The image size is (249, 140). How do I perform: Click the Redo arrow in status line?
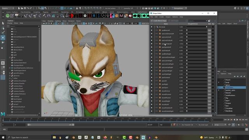click(31, 8)
